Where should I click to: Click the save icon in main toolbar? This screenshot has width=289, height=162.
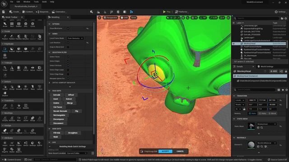4,12
